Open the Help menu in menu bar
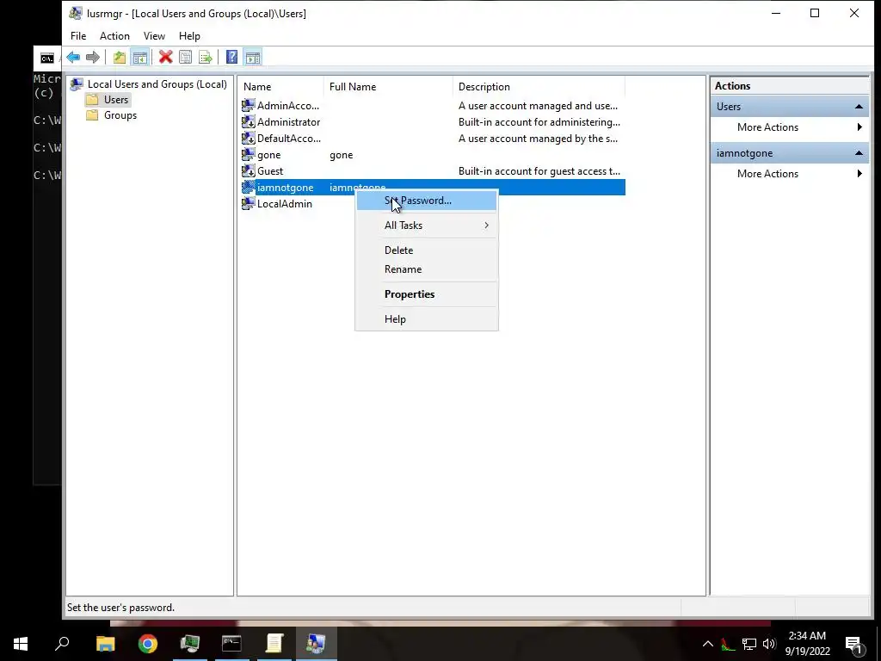This screenshot has width=881, height=661. (189, 36)
